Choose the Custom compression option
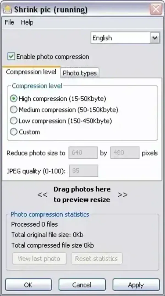The width and height of the screenshot is (165, 296). pos(13,132)
